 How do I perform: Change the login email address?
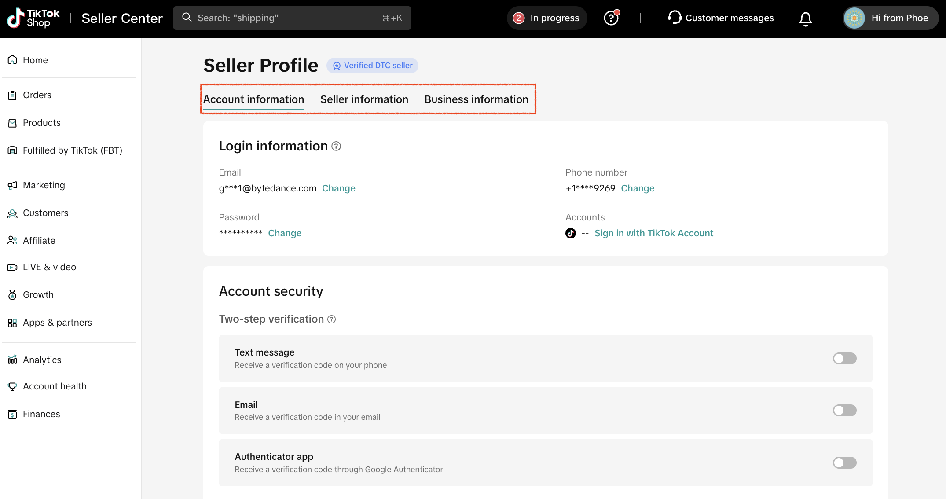click(338, 188)
